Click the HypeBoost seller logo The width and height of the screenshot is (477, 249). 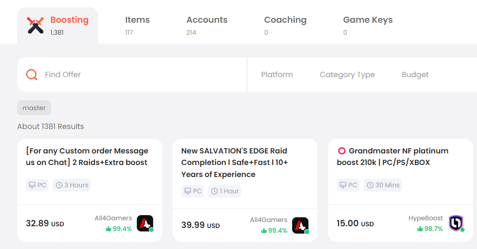click(x=456, y=223)
